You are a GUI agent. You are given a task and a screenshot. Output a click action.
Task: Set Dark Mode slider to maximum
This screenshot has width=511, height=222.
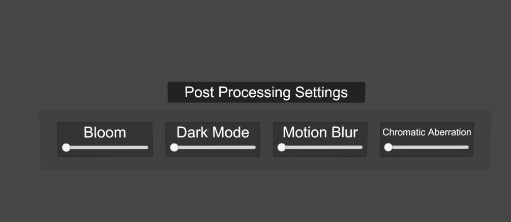point(255,148)
